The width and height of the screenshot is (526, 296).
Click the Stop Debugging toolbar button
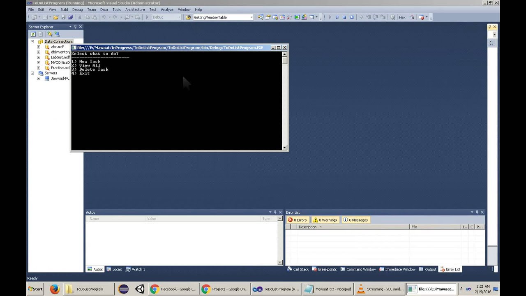click(344, 17)
